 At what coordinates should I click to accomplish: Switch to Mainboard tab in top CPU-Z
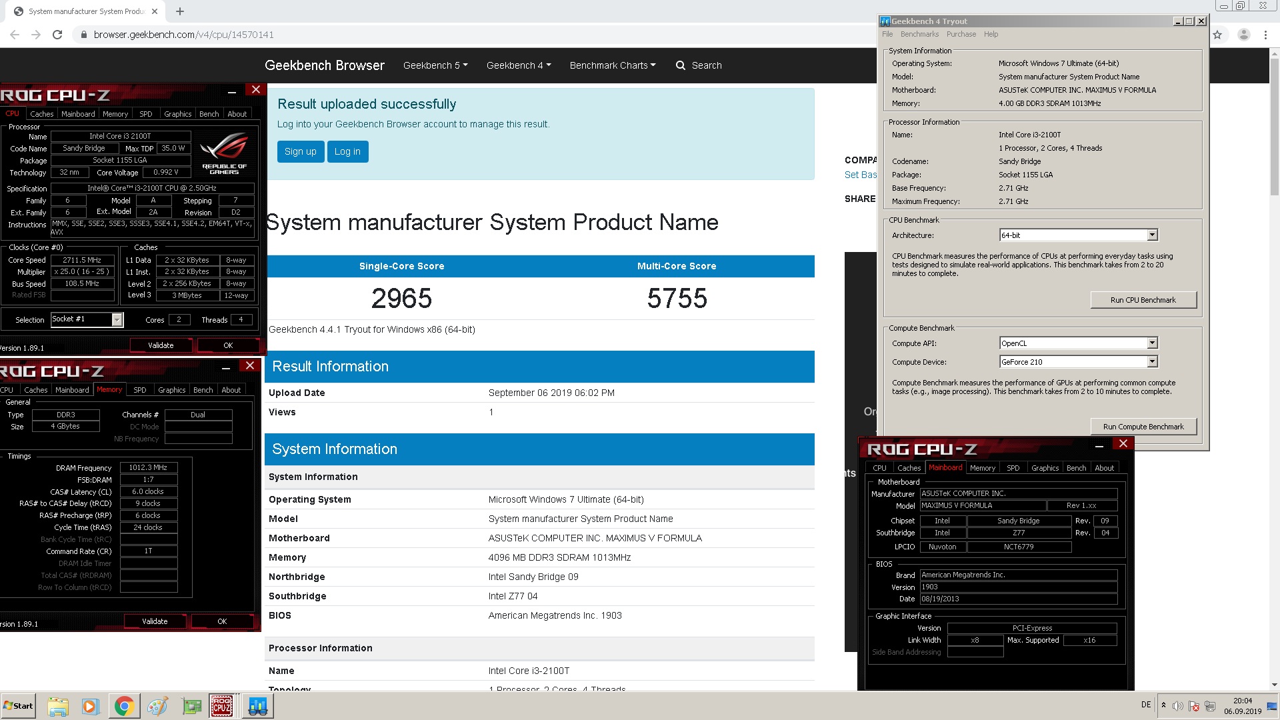coord(78,114)
